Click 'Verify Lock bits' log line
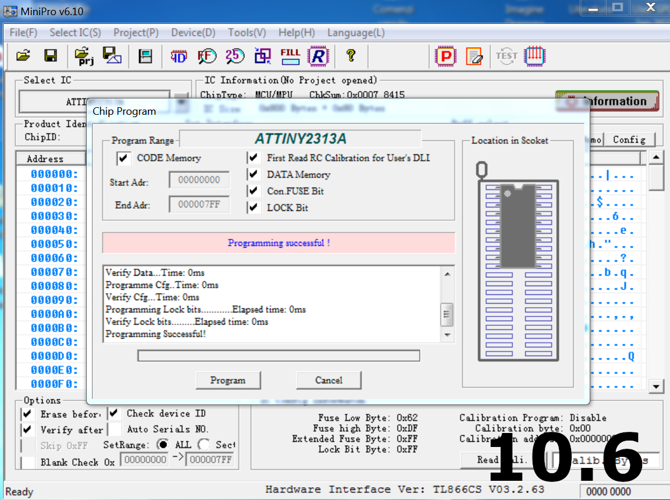This screenshot has width=670, height=500. (187, 322)
